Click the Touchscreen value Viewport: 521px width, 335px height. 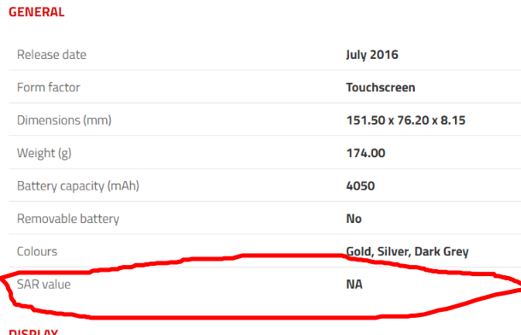tap(381, 87)
